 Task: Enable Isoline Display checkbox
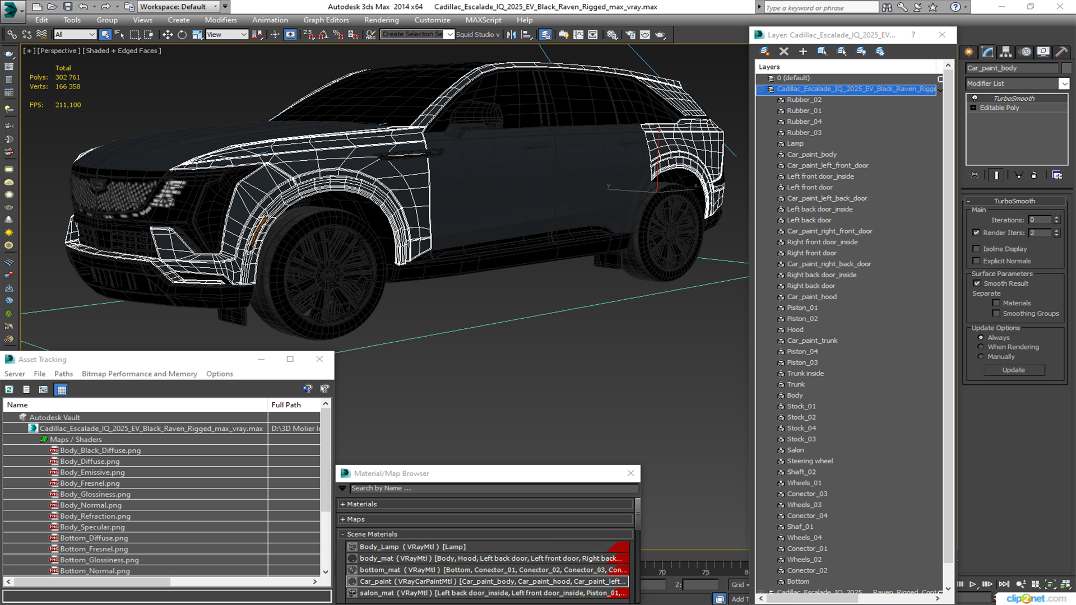point(976,249)
